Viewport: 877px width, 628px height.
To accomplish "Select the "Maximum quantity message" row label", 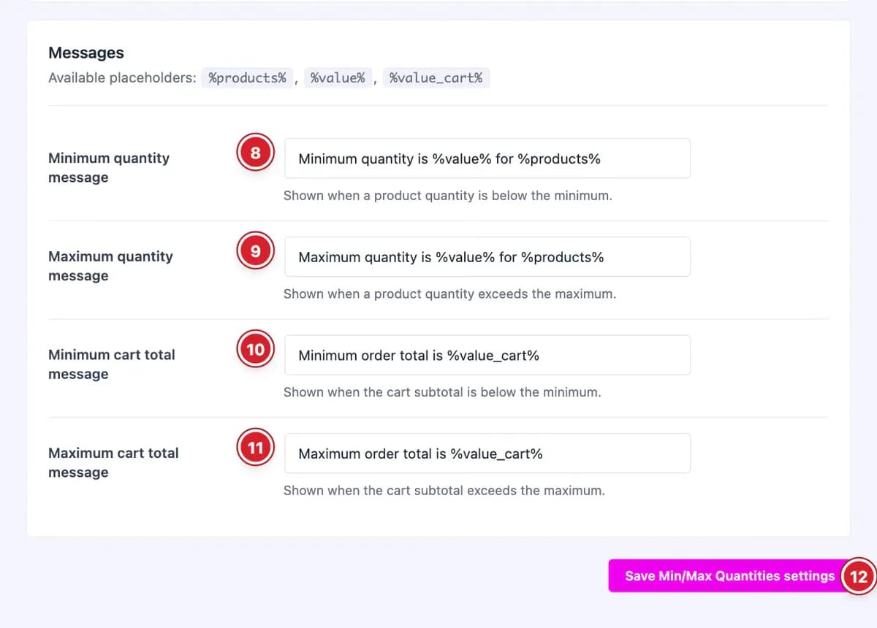I will [110, 266].
